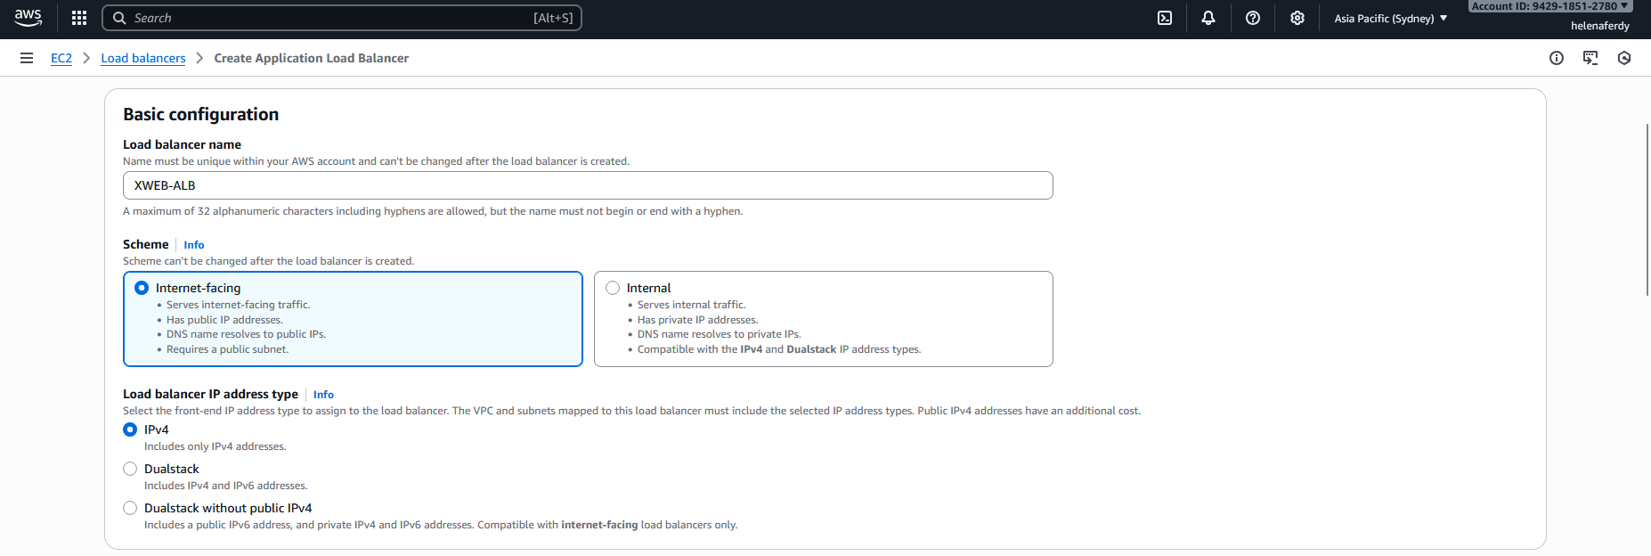Select the IPv4 address type radio

coord(130,429)
